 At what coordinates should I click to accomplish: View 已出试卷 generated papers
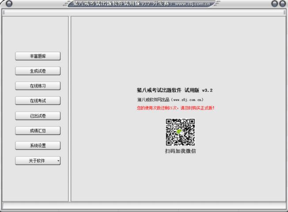[x=38, y=116]
